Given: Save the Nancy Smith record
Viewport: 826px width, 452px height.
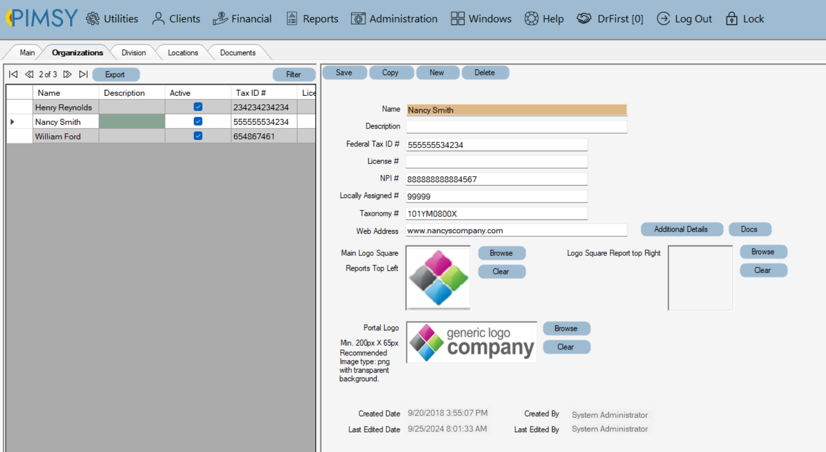Looking at the screenshot, I should (x=344, y=72).
